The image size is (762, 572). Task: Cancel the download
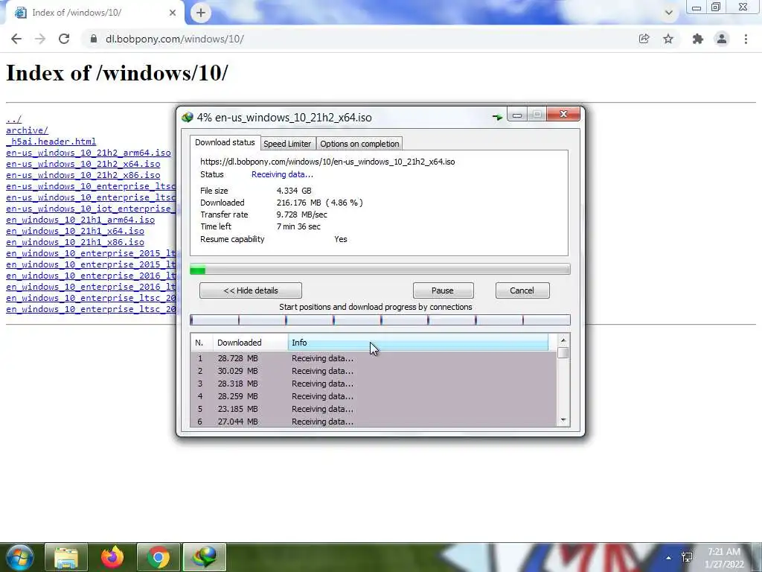tap(522, 290)
